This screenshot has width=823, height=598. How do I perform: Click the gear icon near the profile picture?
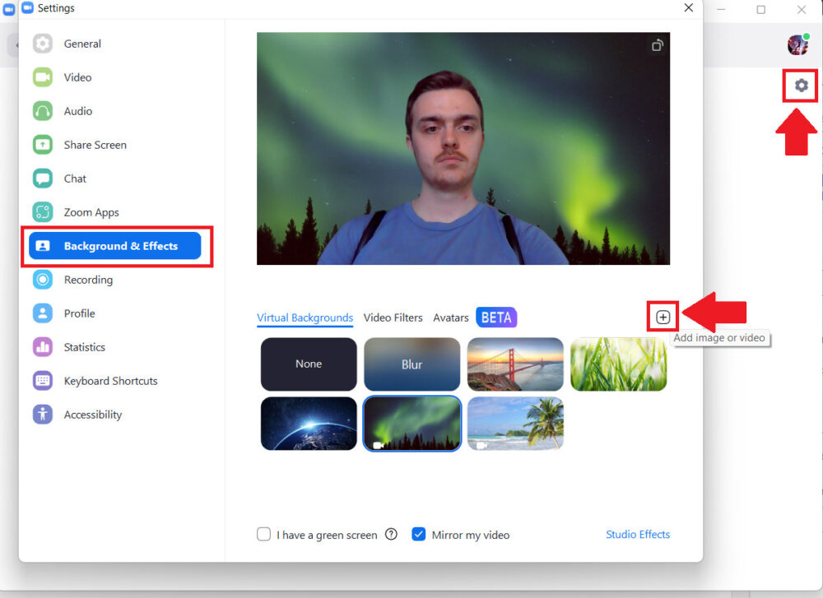tap(800, 85)
